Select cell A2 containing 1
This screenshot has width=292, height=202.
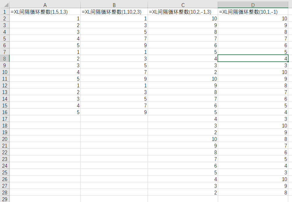coord(45,18)
